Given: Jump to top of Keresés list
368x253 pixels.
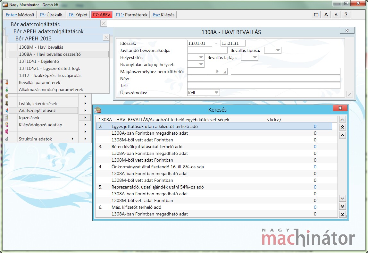Looking at the screenshot, I should pyautogui.click(x=342, y=120).
